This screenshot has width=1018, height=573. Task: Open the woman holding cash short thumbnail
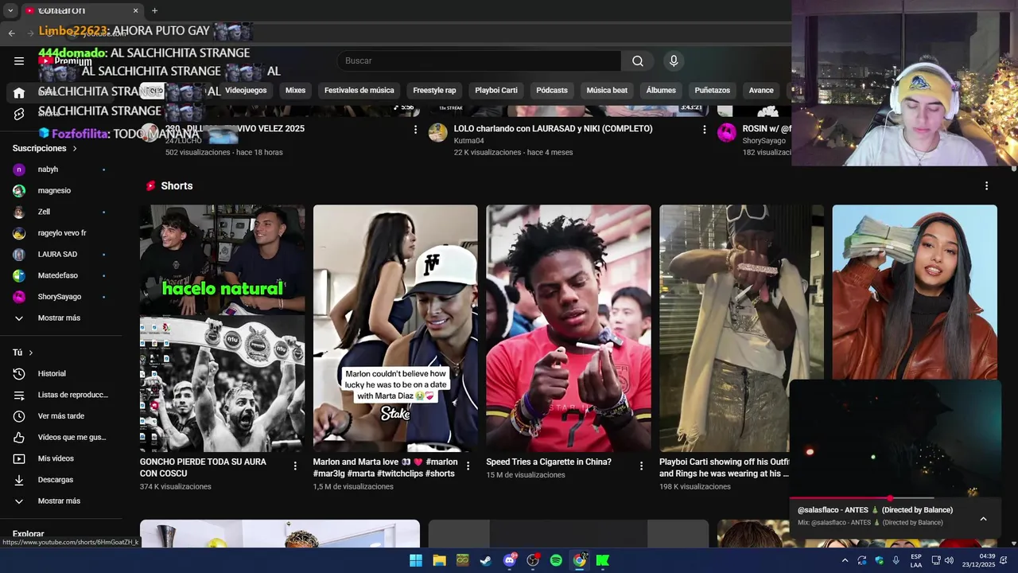tap(915, 291)
